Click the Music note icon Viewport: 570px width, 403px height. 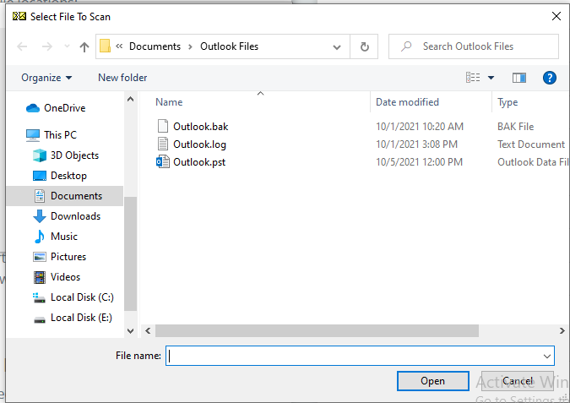click(x=39, y=237)
